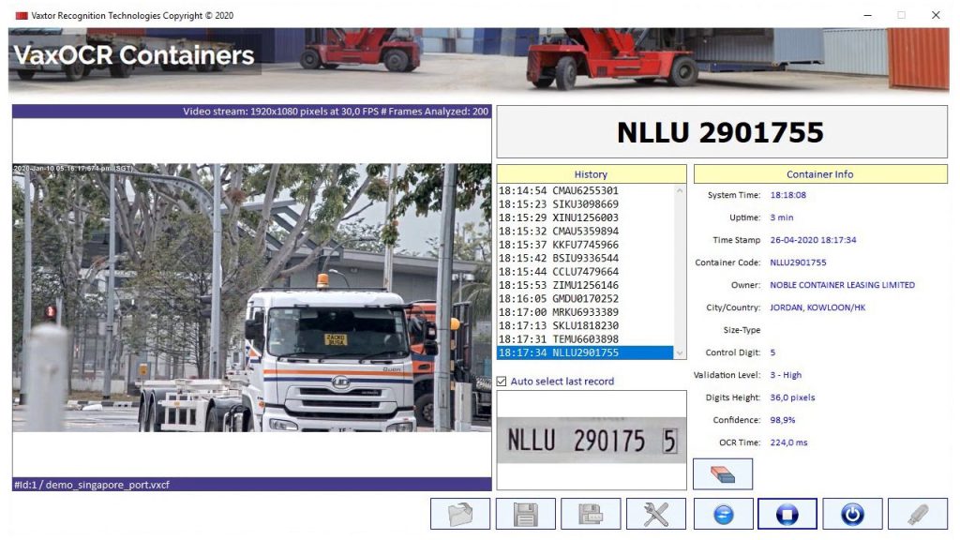
Task: Click the open folder icon button
Action: tap(459, 514)
